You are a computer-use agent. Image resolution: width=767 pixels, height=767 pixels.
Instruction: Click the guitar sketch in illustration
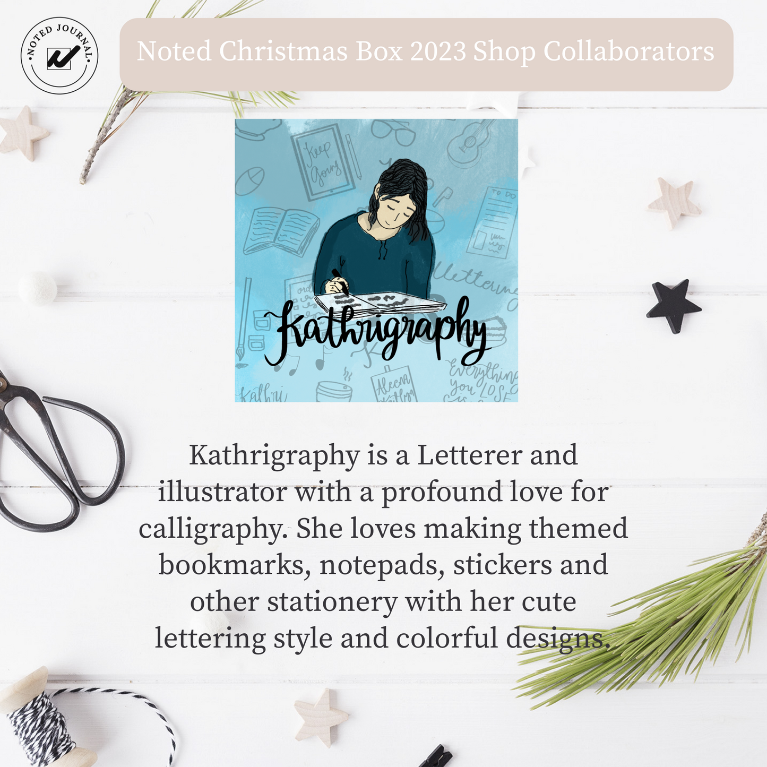tap(470, 141)
